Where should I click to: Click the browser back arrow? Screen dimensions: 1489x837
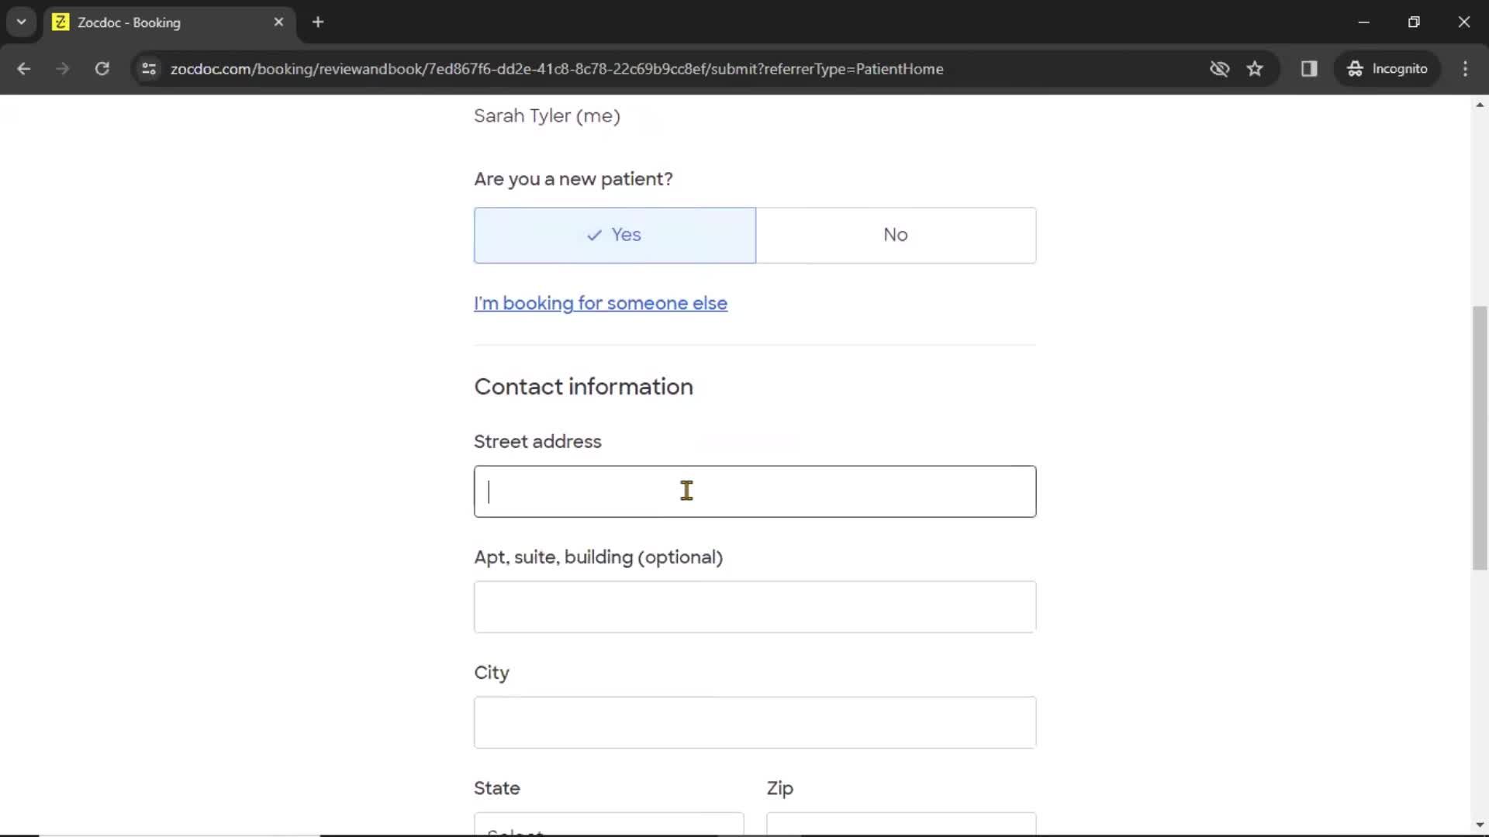click(x=23, y=69)
